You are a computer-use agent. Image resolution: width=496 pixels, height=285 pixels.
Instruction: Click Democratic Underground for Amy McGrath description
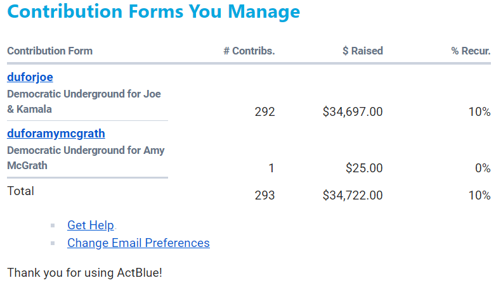(86, 158)
